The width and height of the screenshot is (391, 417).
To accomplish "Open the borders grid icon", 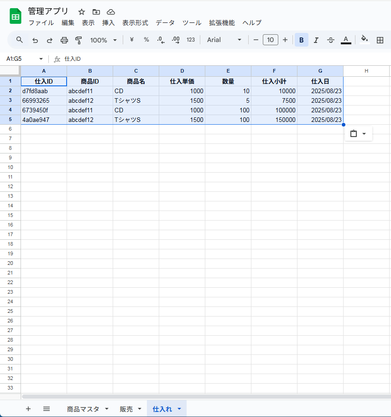I will tap(380, 40).
